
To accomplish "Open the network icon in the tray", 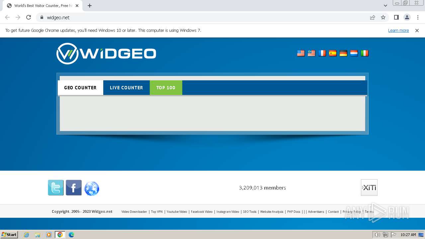I will [385, 235].
